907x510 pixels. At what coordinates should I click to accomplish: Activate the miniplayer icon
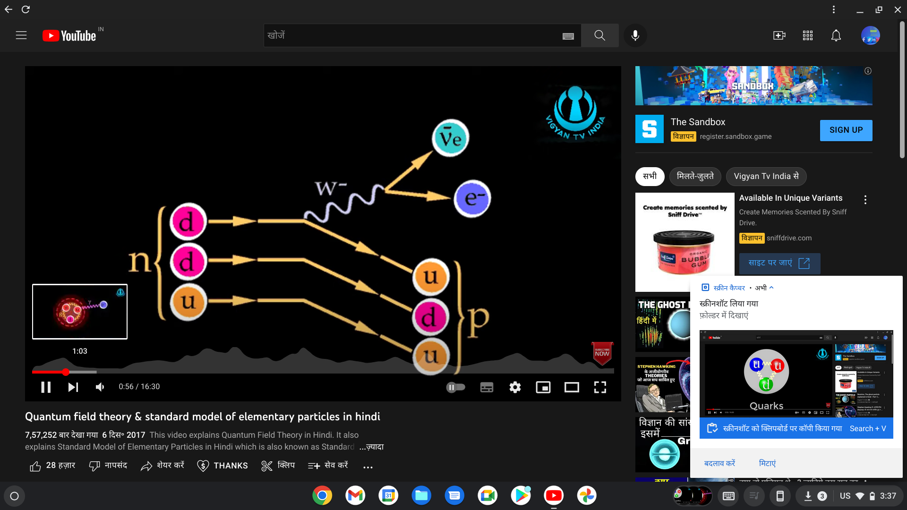tap(543, 387)
